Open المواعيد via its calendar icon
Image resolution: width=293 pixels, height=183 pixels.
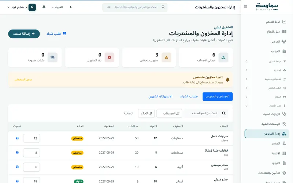(x=284, y=51)
